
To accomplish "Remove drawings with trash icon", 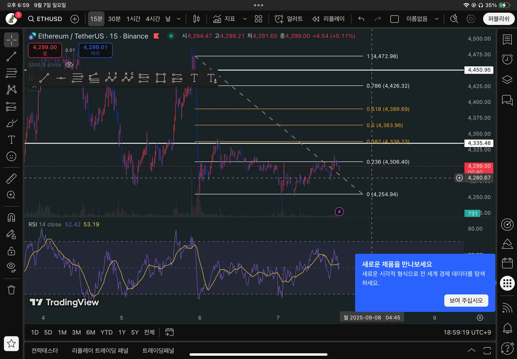I will pyautogui.click(x=11, y=290).
